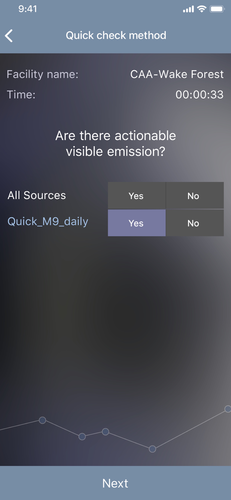This screenshot has width=231, height=500.
Task: Tap the Facility name label
Action: pos(42,74)
